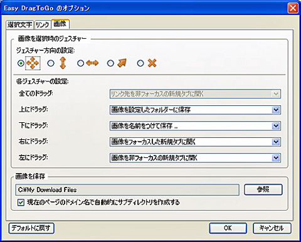This screenshot has height=242, width=301.
Task: Click the disabled 全てのドラッグ dropdown
Action: (x=195, y=94)
